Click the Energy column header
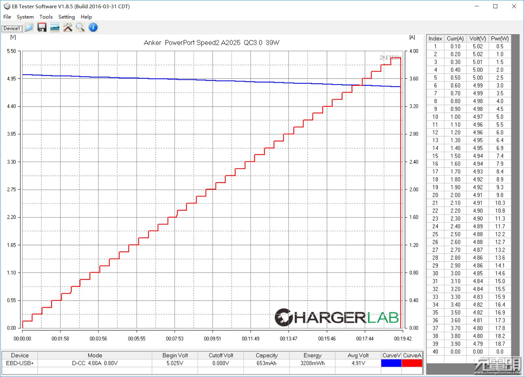This screenshot has height=377, width=524. pos(312,355)
